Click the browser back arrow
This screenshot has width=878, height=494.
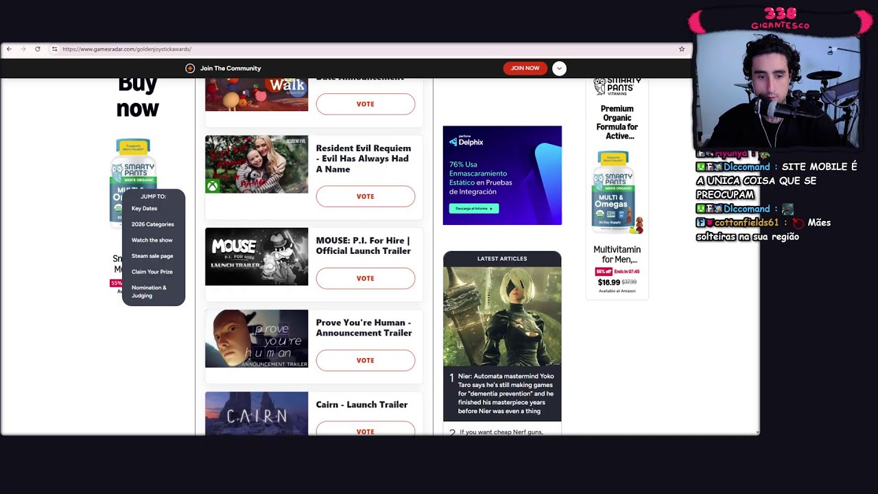(9, 49)
